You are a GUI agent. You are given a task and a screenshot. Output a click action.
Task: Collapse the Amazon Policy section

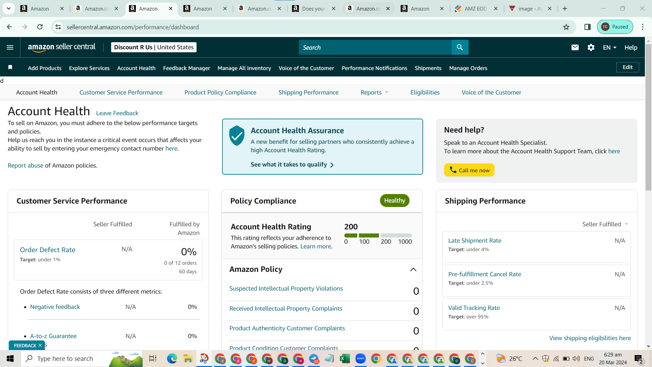[x=413, y=269]
